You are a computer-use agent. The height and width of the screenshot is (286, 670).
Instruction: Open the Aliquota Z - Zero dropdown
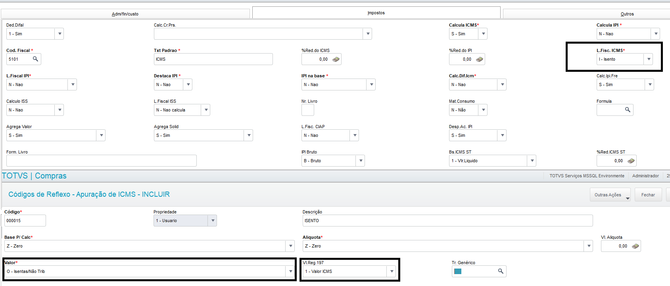589,246
